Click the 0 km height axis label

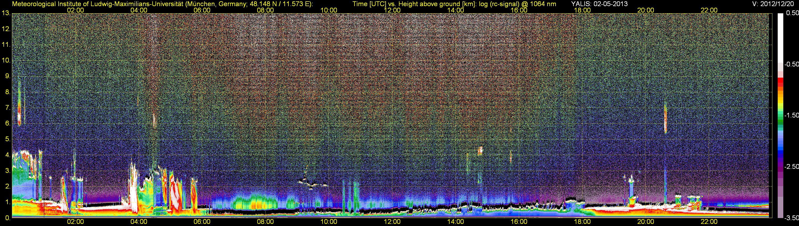pyautogui.click(x=7, y=218)
